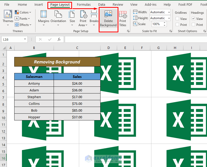Switch to the Data tab

(x=102, y=5)
